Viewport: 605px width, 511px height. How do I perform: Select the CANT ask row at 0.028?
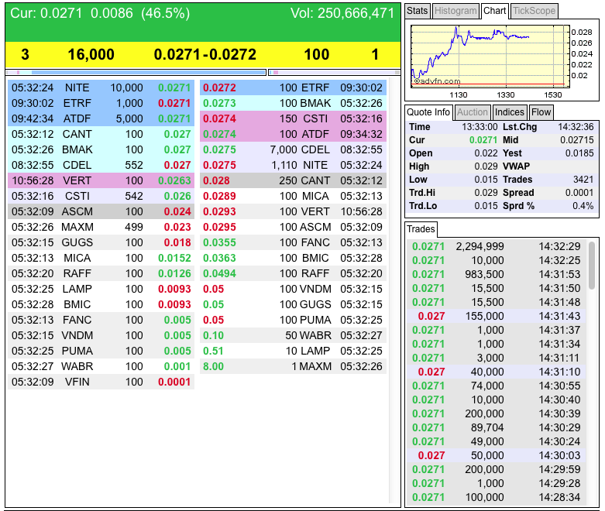pyautogui.click(x=293, y=180)
